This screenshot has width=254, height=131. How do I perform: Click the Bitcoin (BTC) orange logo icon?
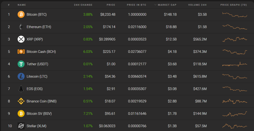pyautogui.click(x=21, y=14)
